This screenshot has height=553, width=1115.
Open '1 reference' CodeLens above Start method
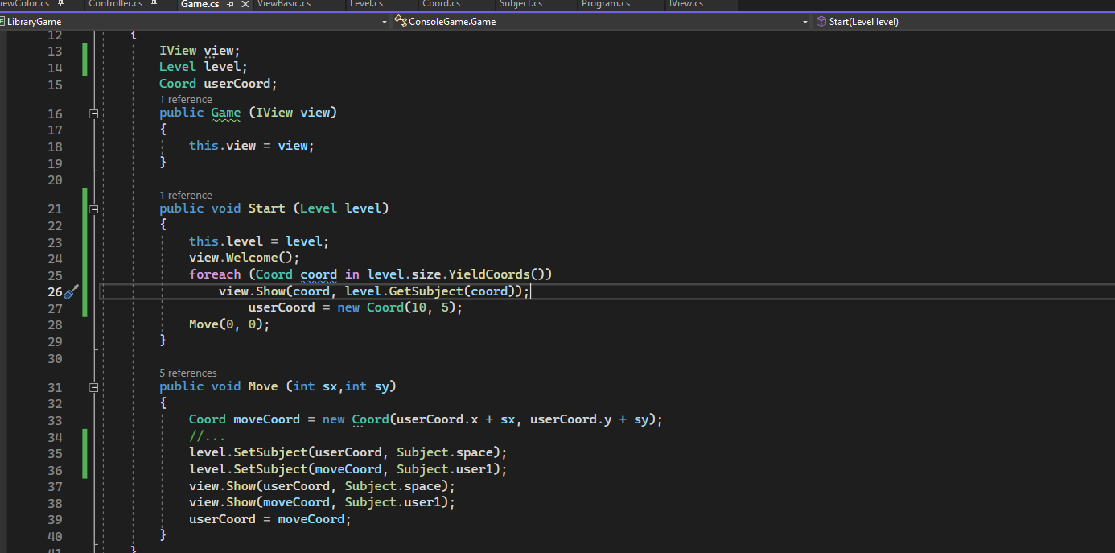pos(186,196)
